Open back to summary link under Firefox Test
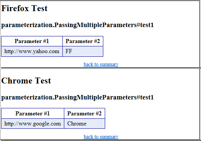Image resolution: width=201 pixels, height=141 pixels. [101, 64]
